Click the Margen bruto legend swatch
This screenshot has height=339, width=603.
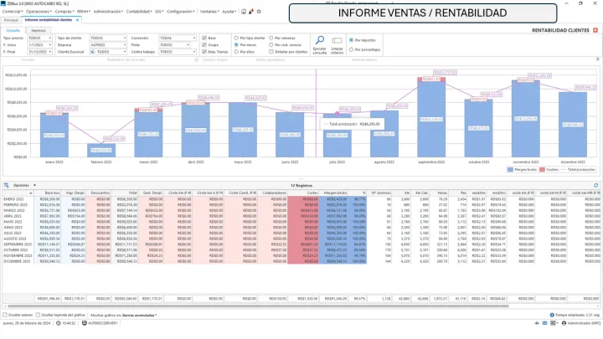pyautogui.click(x=508, y=169)
